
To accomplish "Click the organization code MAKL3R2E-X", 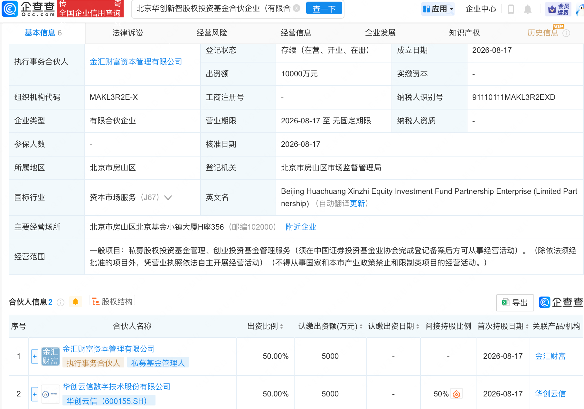I will (114, 97).
